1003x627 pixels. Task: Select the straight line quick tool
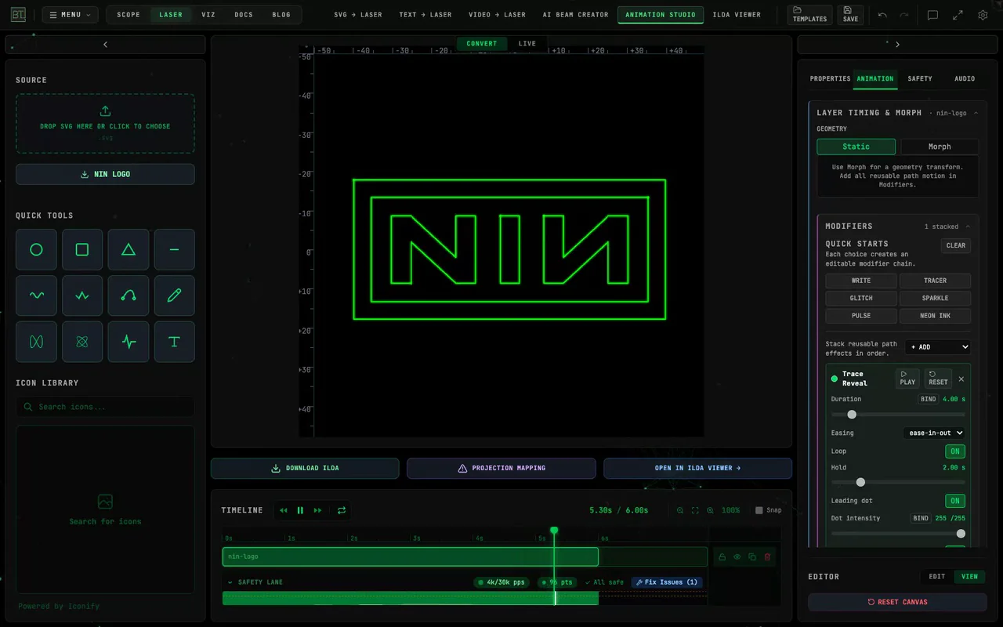click(x=174, y=250)
